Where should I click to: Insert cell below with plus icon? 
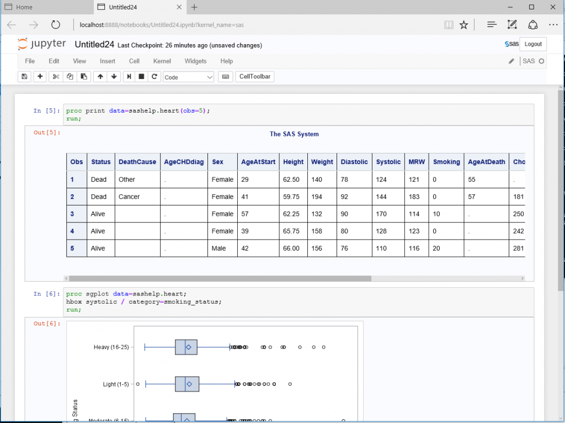click(40, 77)
